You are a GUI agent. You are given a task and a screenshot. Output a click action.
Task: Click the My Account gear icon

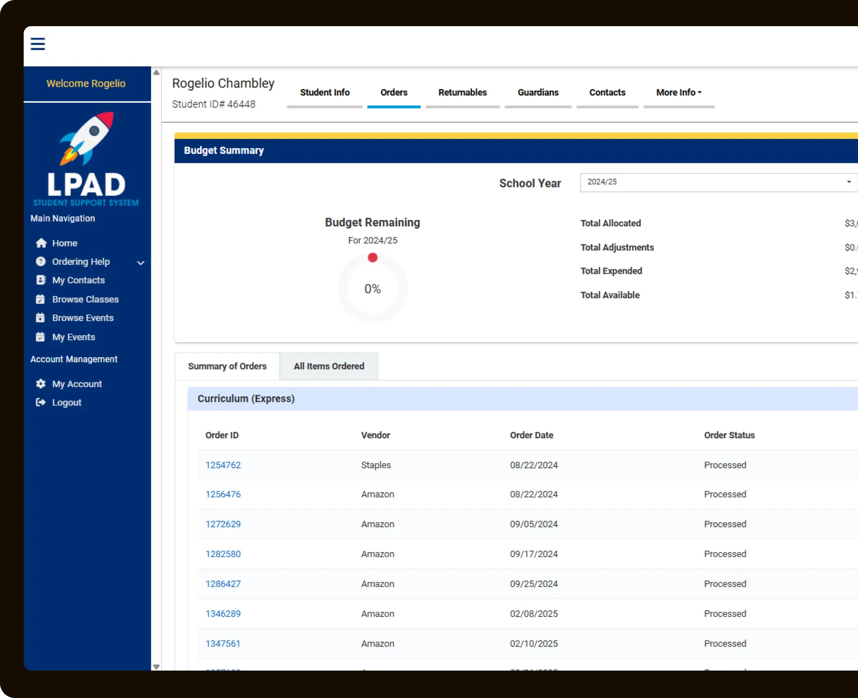tap(41, 384)
